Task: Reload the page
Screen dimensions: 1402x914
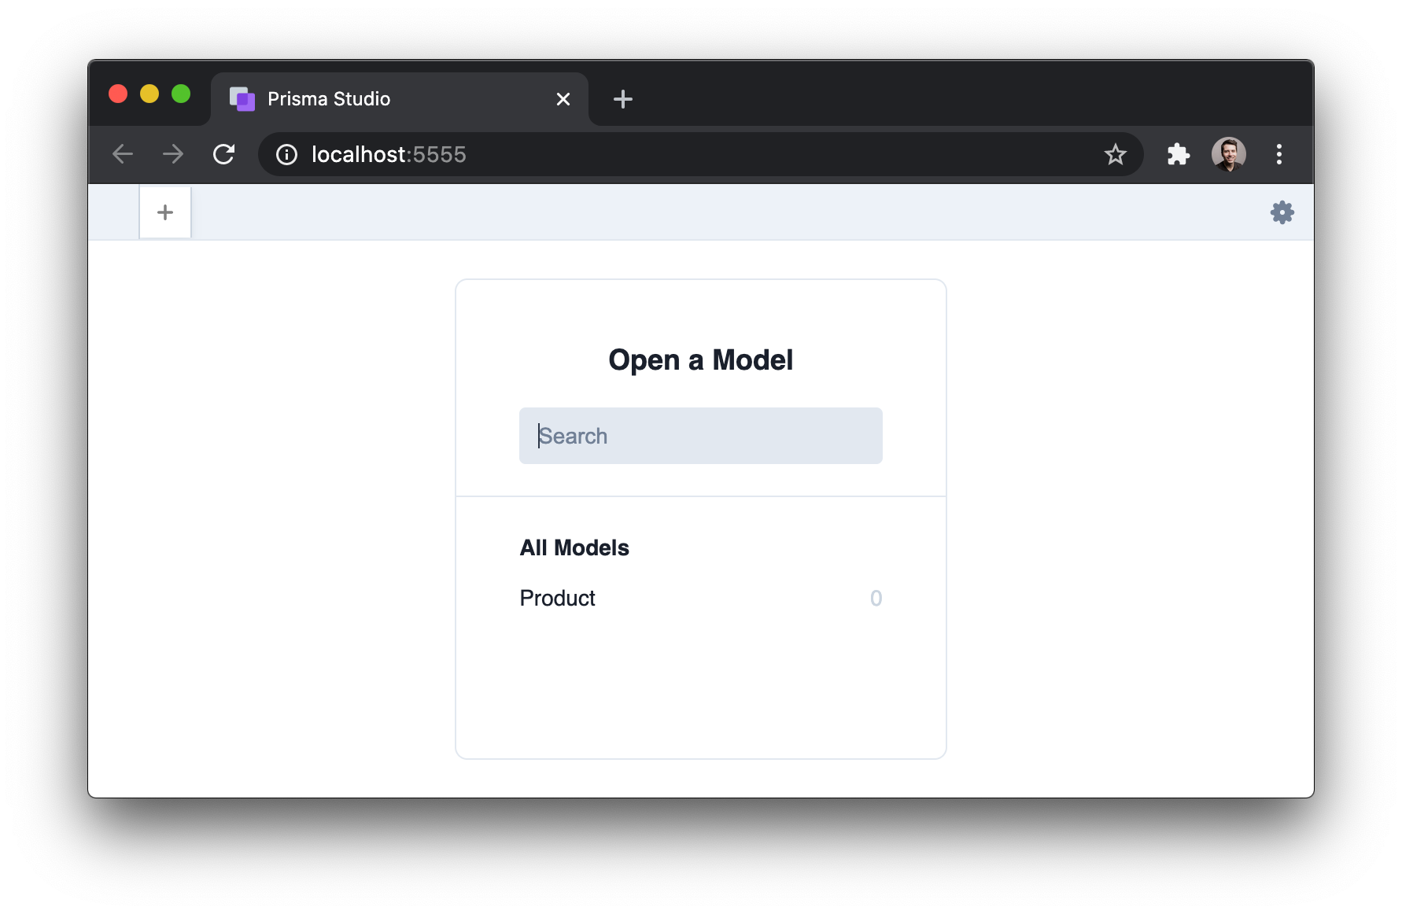Action: [224, 154]
